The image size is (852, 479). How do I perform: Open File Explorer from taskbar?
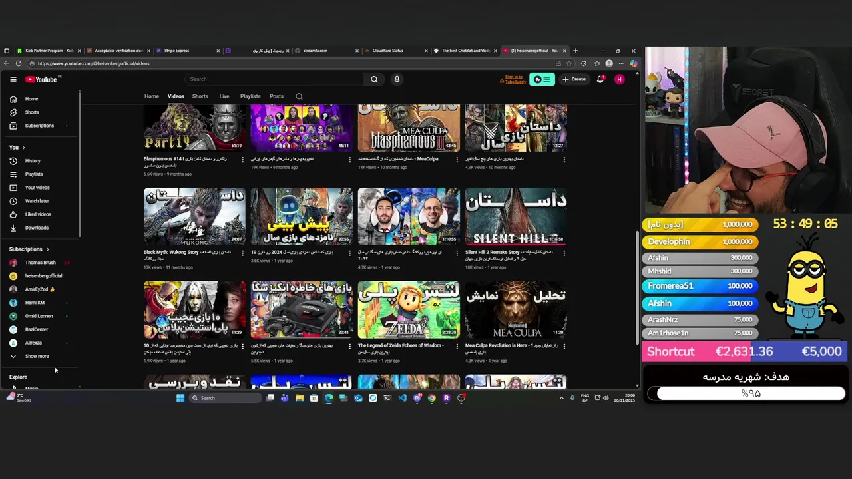(300, 398)
